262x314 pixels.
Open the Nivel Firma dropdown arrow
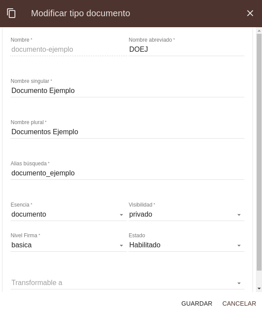(121, 246)
